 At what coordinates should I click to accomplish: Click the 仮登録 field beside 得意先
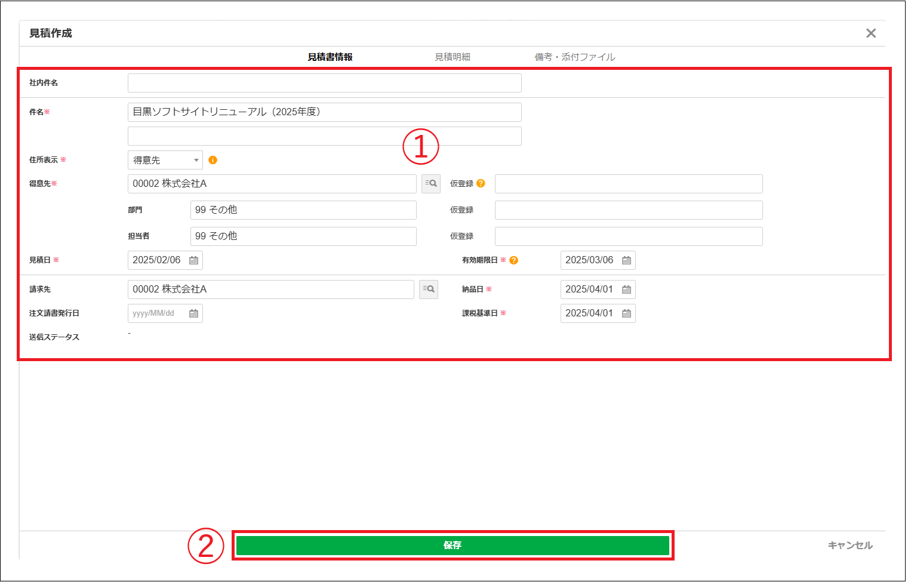[x=628, y=184]
